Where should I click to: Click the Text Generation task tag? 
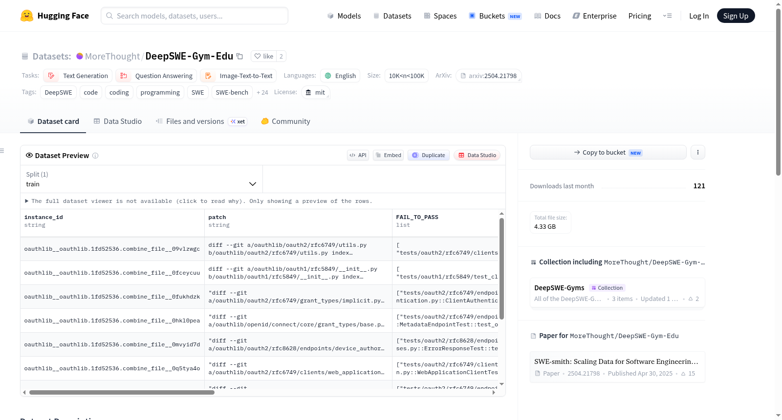click(x=78, y=76)
